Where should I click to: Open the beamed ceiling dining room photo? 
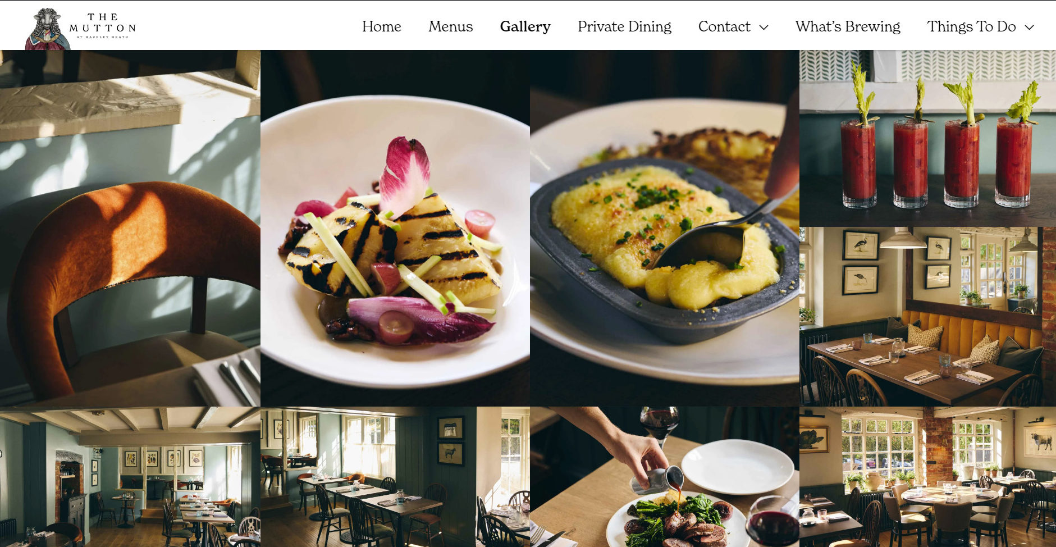pos(130,477)
